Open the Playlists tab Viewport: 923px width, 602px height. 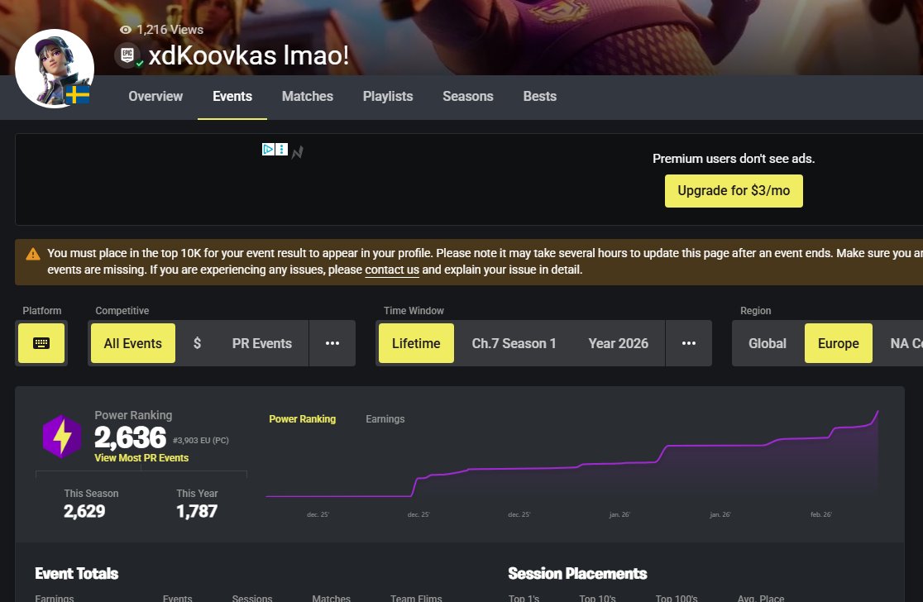[x=388, y=97]
